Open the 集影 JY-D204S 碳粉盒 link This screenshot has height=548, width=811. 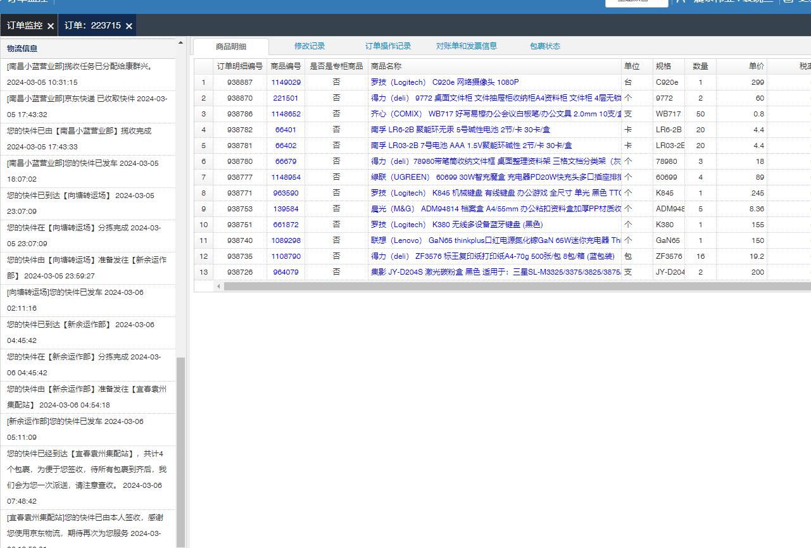[496, 272]
